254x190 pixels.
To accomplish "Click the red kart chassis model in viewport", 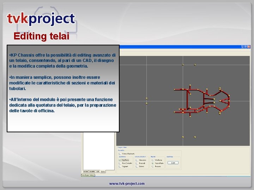I will pyautogui.click(x=202, y=101).
